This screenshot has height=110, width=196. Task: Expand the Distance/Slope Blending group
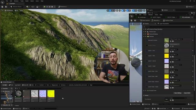(144, 29)
